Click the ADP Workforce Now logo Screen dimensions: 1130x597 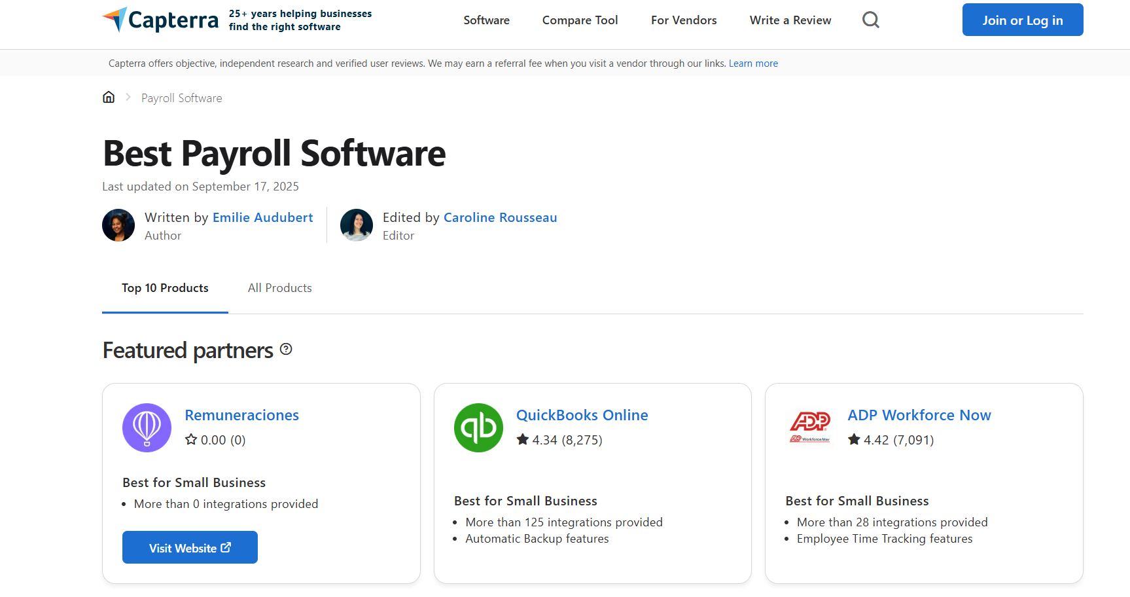click(x=810, y=427)
